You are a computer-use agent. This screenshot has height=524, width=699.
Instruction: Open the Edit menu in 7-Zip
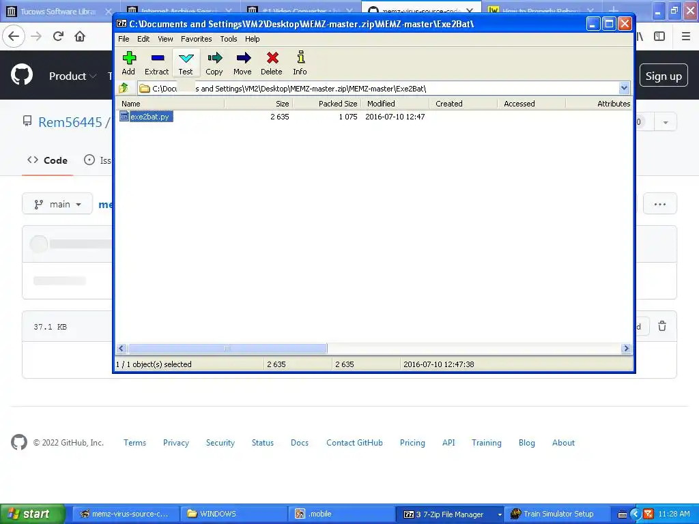(x=143, y=39)
